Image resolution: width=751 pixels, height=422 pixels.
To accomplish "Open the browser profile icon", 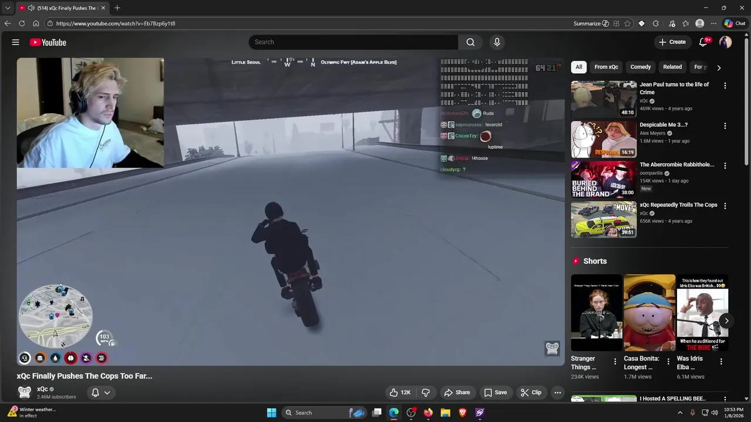I will click(699, 23).
